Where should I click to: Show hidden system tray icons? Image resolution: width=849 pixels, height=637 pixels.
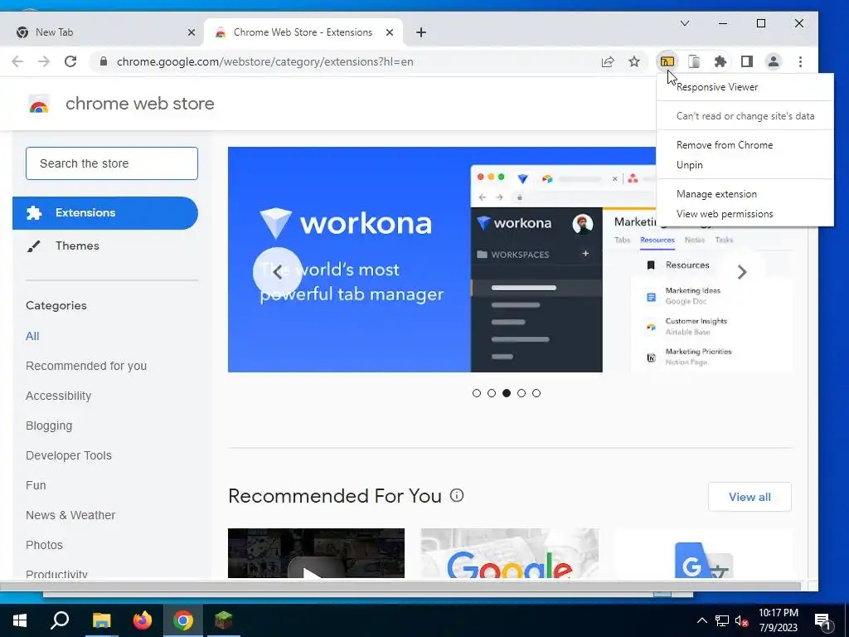(x=701, y=620)
